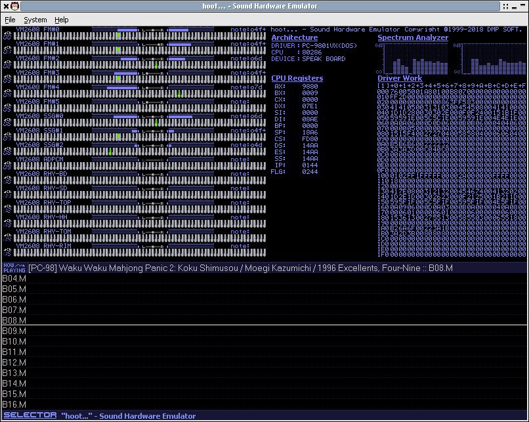
Task: Toggle the channel mute icon beside YM2608 SSG#1
Action: pos(7,137)
